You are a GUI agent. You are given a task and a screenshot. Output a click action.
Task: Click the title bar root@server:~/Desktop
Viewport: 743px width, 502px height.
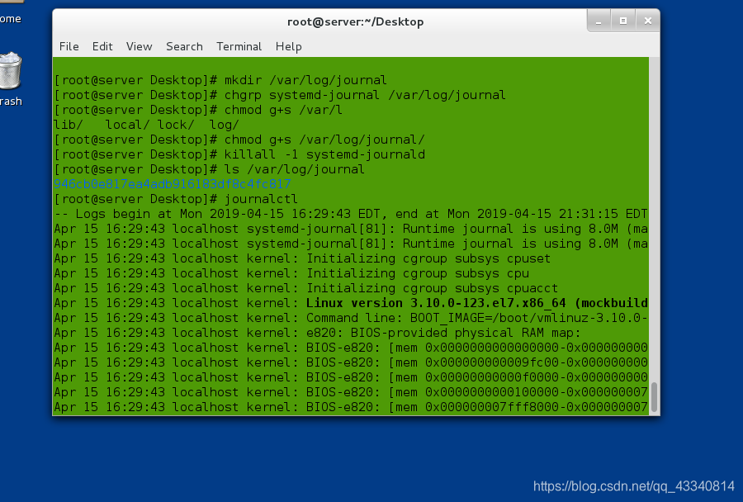[355, 21]
